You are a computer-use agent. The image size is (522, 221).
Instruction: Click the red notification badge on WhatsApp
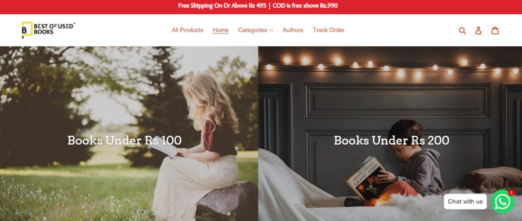(x=511, y=193)
